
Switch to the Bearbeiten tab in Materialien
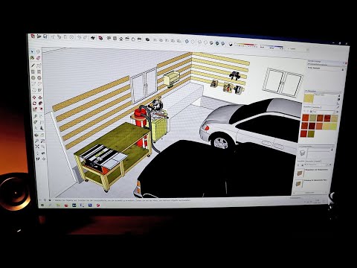316,107
